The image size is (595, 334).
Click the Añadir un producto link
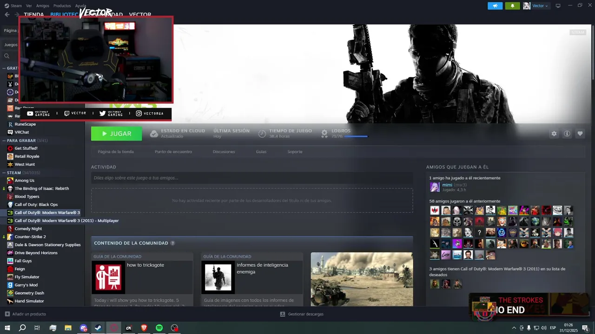click(x=26, y=314)
